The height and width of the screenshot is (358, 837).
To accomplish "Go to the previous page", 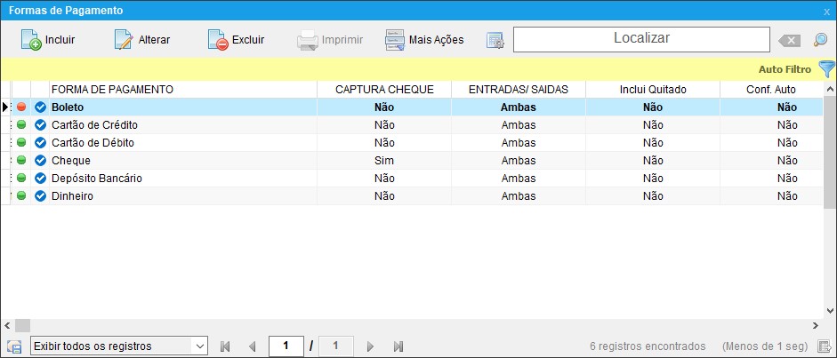I will click(252, 346).
